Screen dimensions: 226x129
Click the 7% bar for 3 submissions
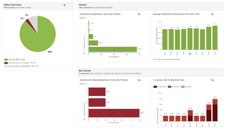(x=91, y=37)
